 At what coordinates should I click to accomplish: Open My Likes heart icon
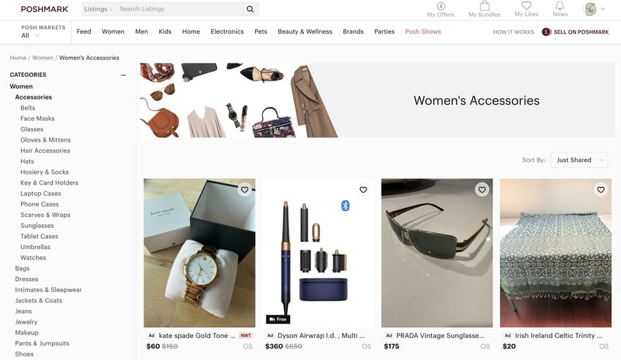tap(526, 6)
